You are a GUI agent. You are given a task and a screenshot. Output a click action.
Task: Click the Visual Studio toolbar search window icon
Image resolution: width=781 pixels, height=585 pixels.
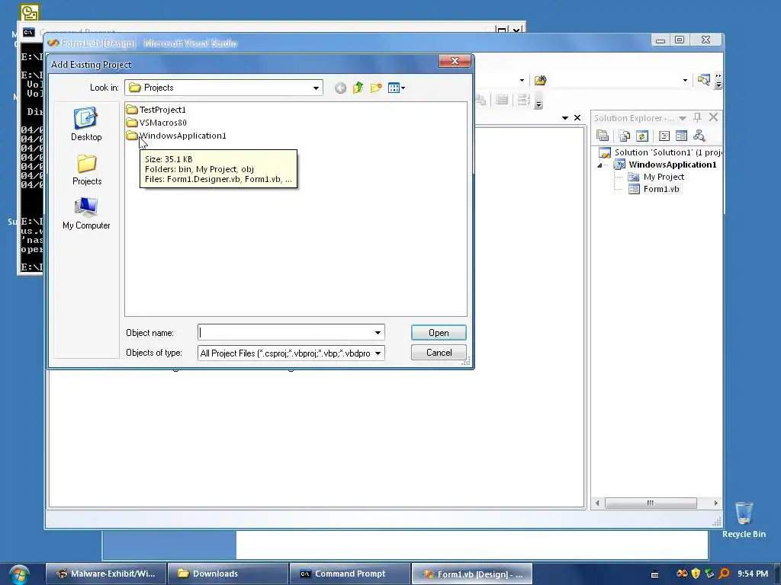(704, 80)
